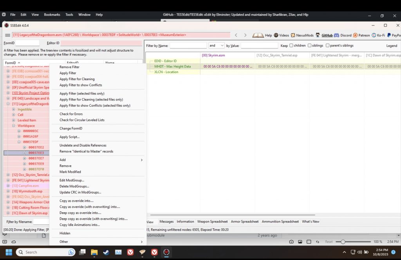
Task: Click the Videos icon in toolbar
Action: (276, 35)
